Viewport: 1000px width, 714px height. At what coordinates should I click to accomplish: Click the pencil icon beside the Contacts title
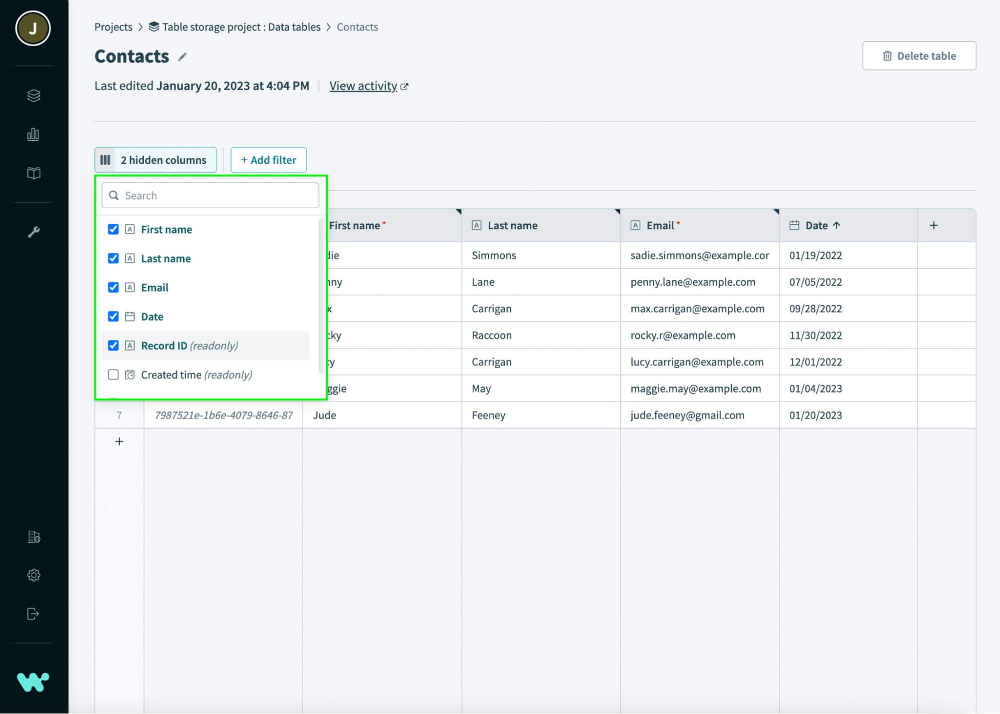tap(182, 57)
